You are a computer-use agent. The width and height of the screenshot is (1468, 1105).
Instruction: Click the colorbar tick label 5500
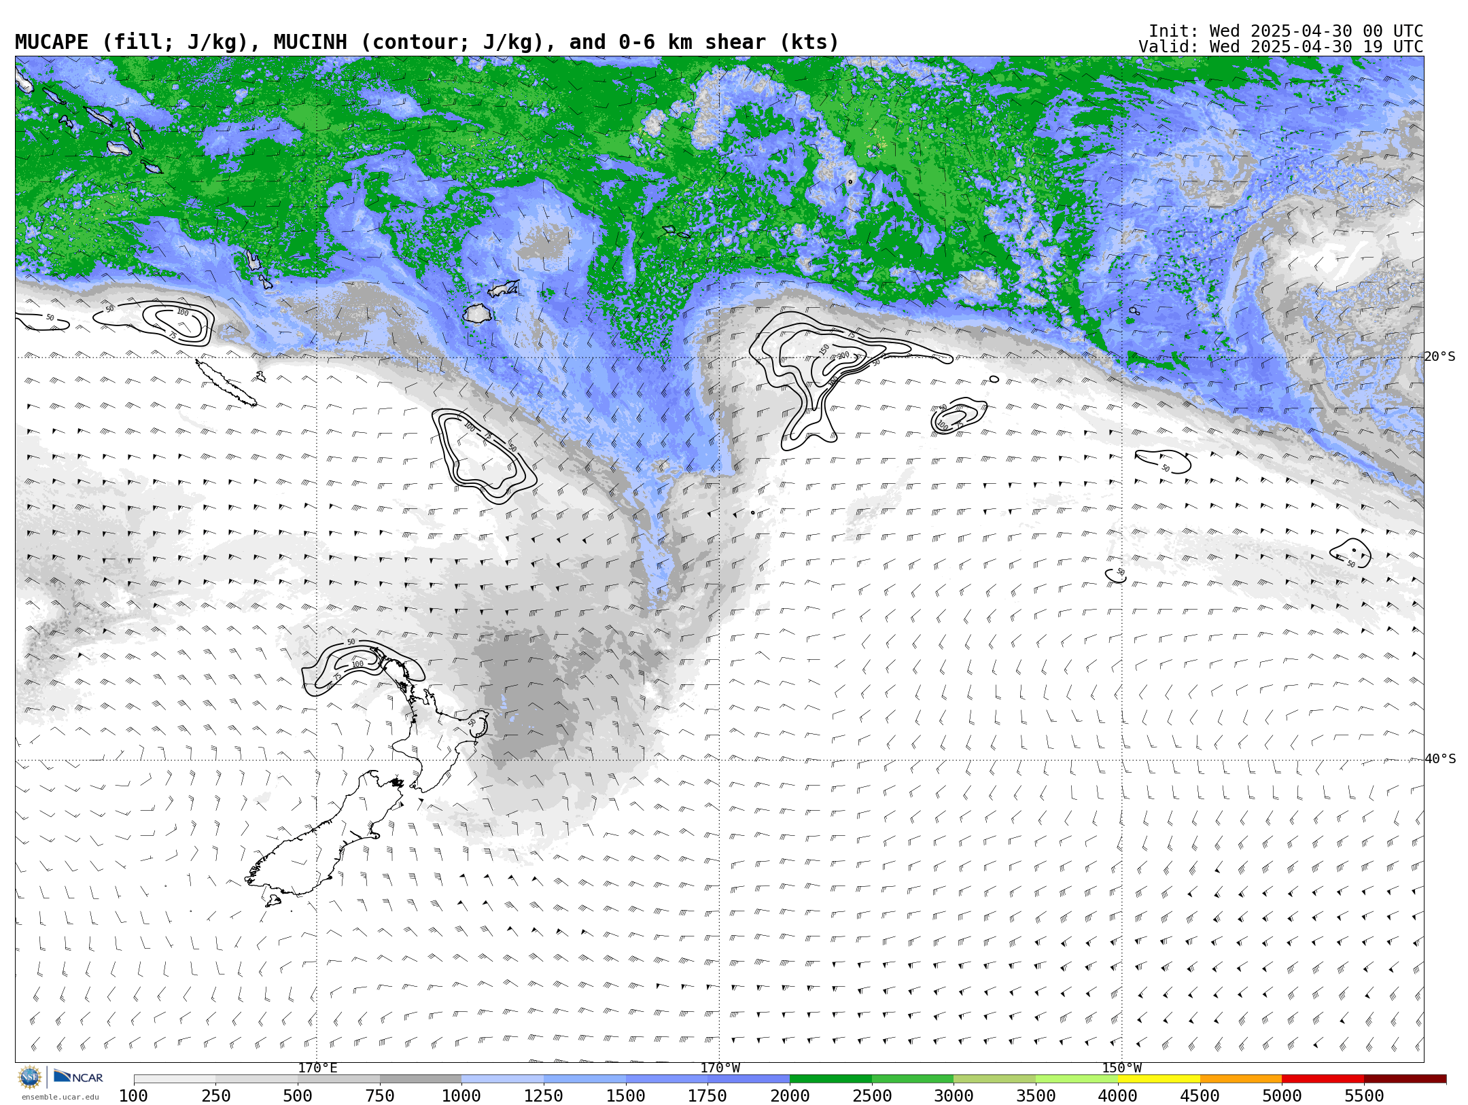[1364, 1096]
